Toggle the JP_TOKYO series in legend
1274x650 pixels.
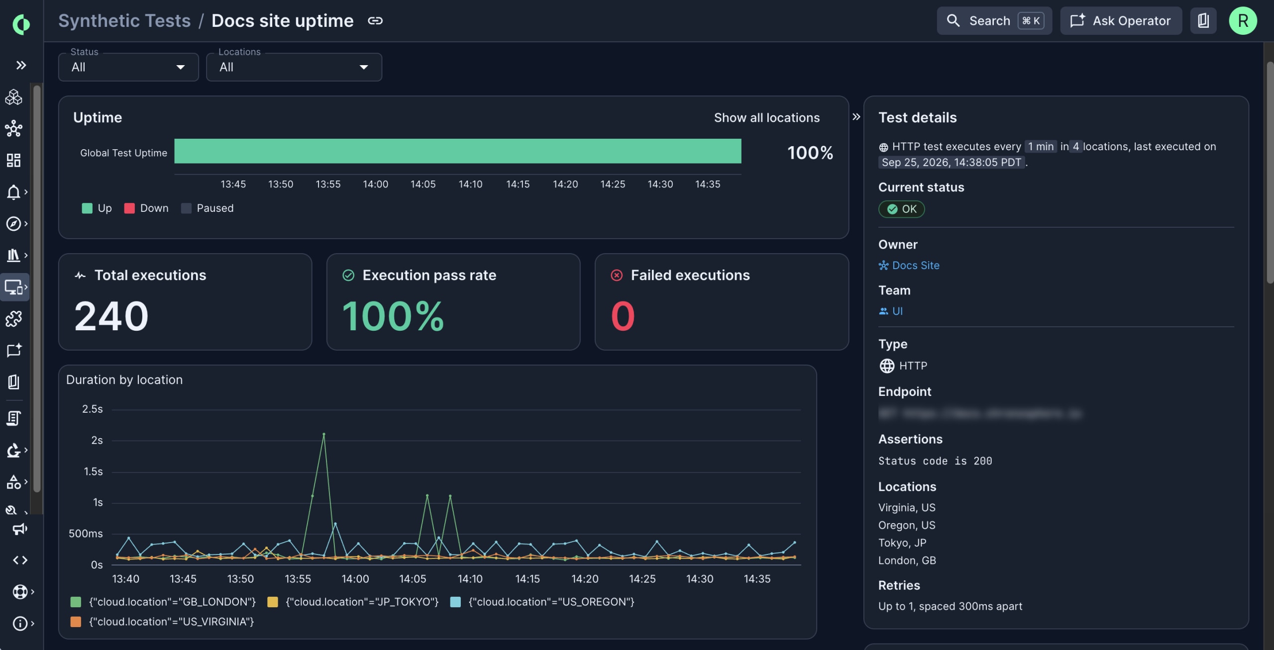point(353,602)
